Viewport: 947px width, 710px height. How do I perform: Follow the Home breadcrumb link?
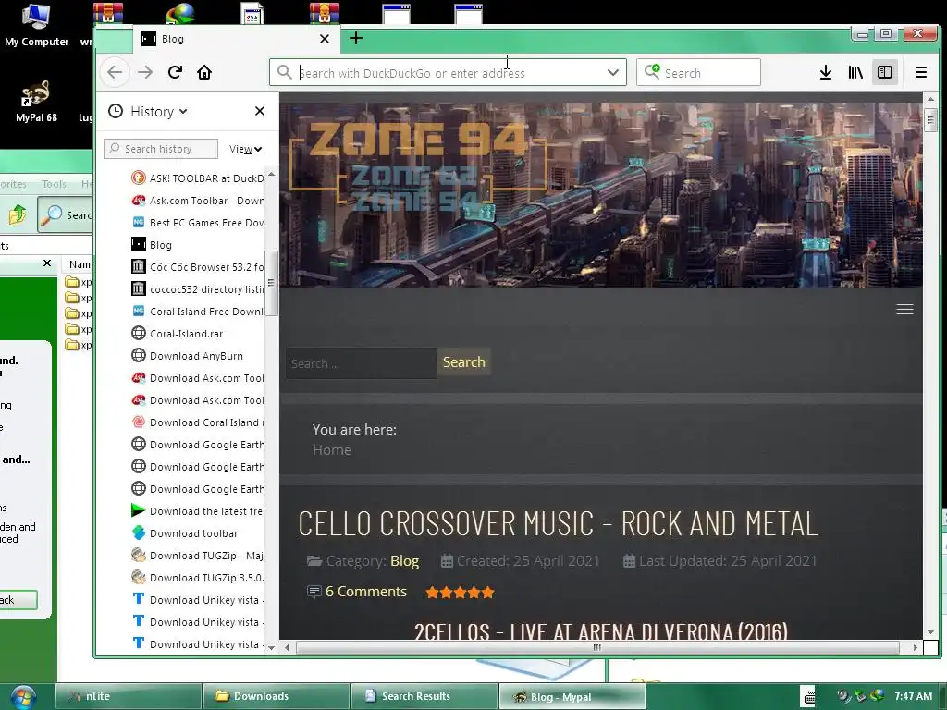(x=332, y=450)
